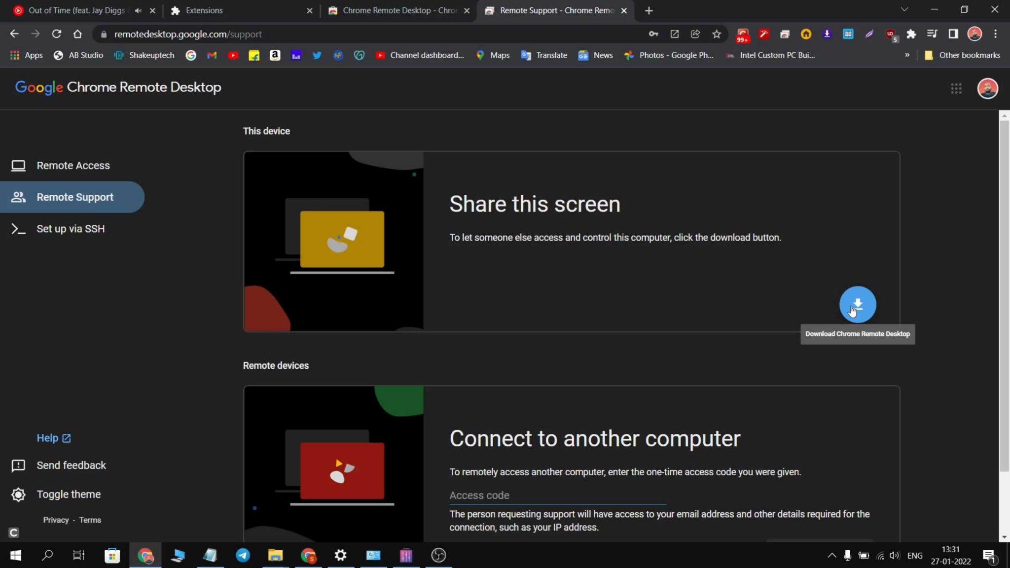Expand hidden bookmarks with the chevron
This screenshot has width=1010, height=568.
(907, 55)
